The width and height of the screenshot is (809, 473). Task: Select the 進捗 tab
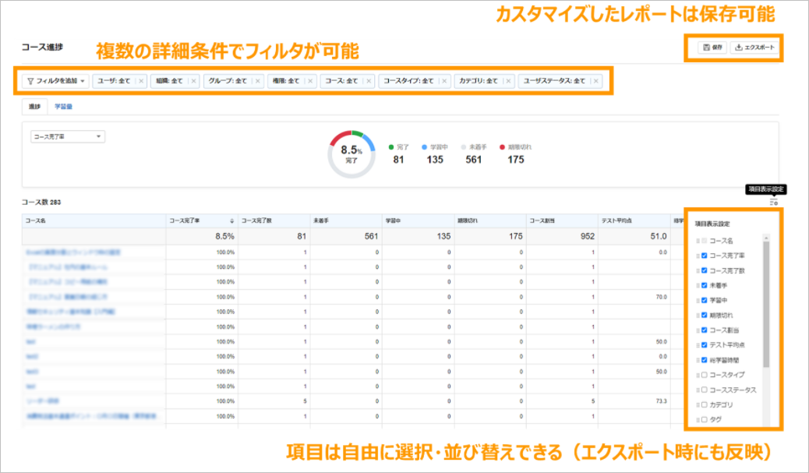point(34,107)
